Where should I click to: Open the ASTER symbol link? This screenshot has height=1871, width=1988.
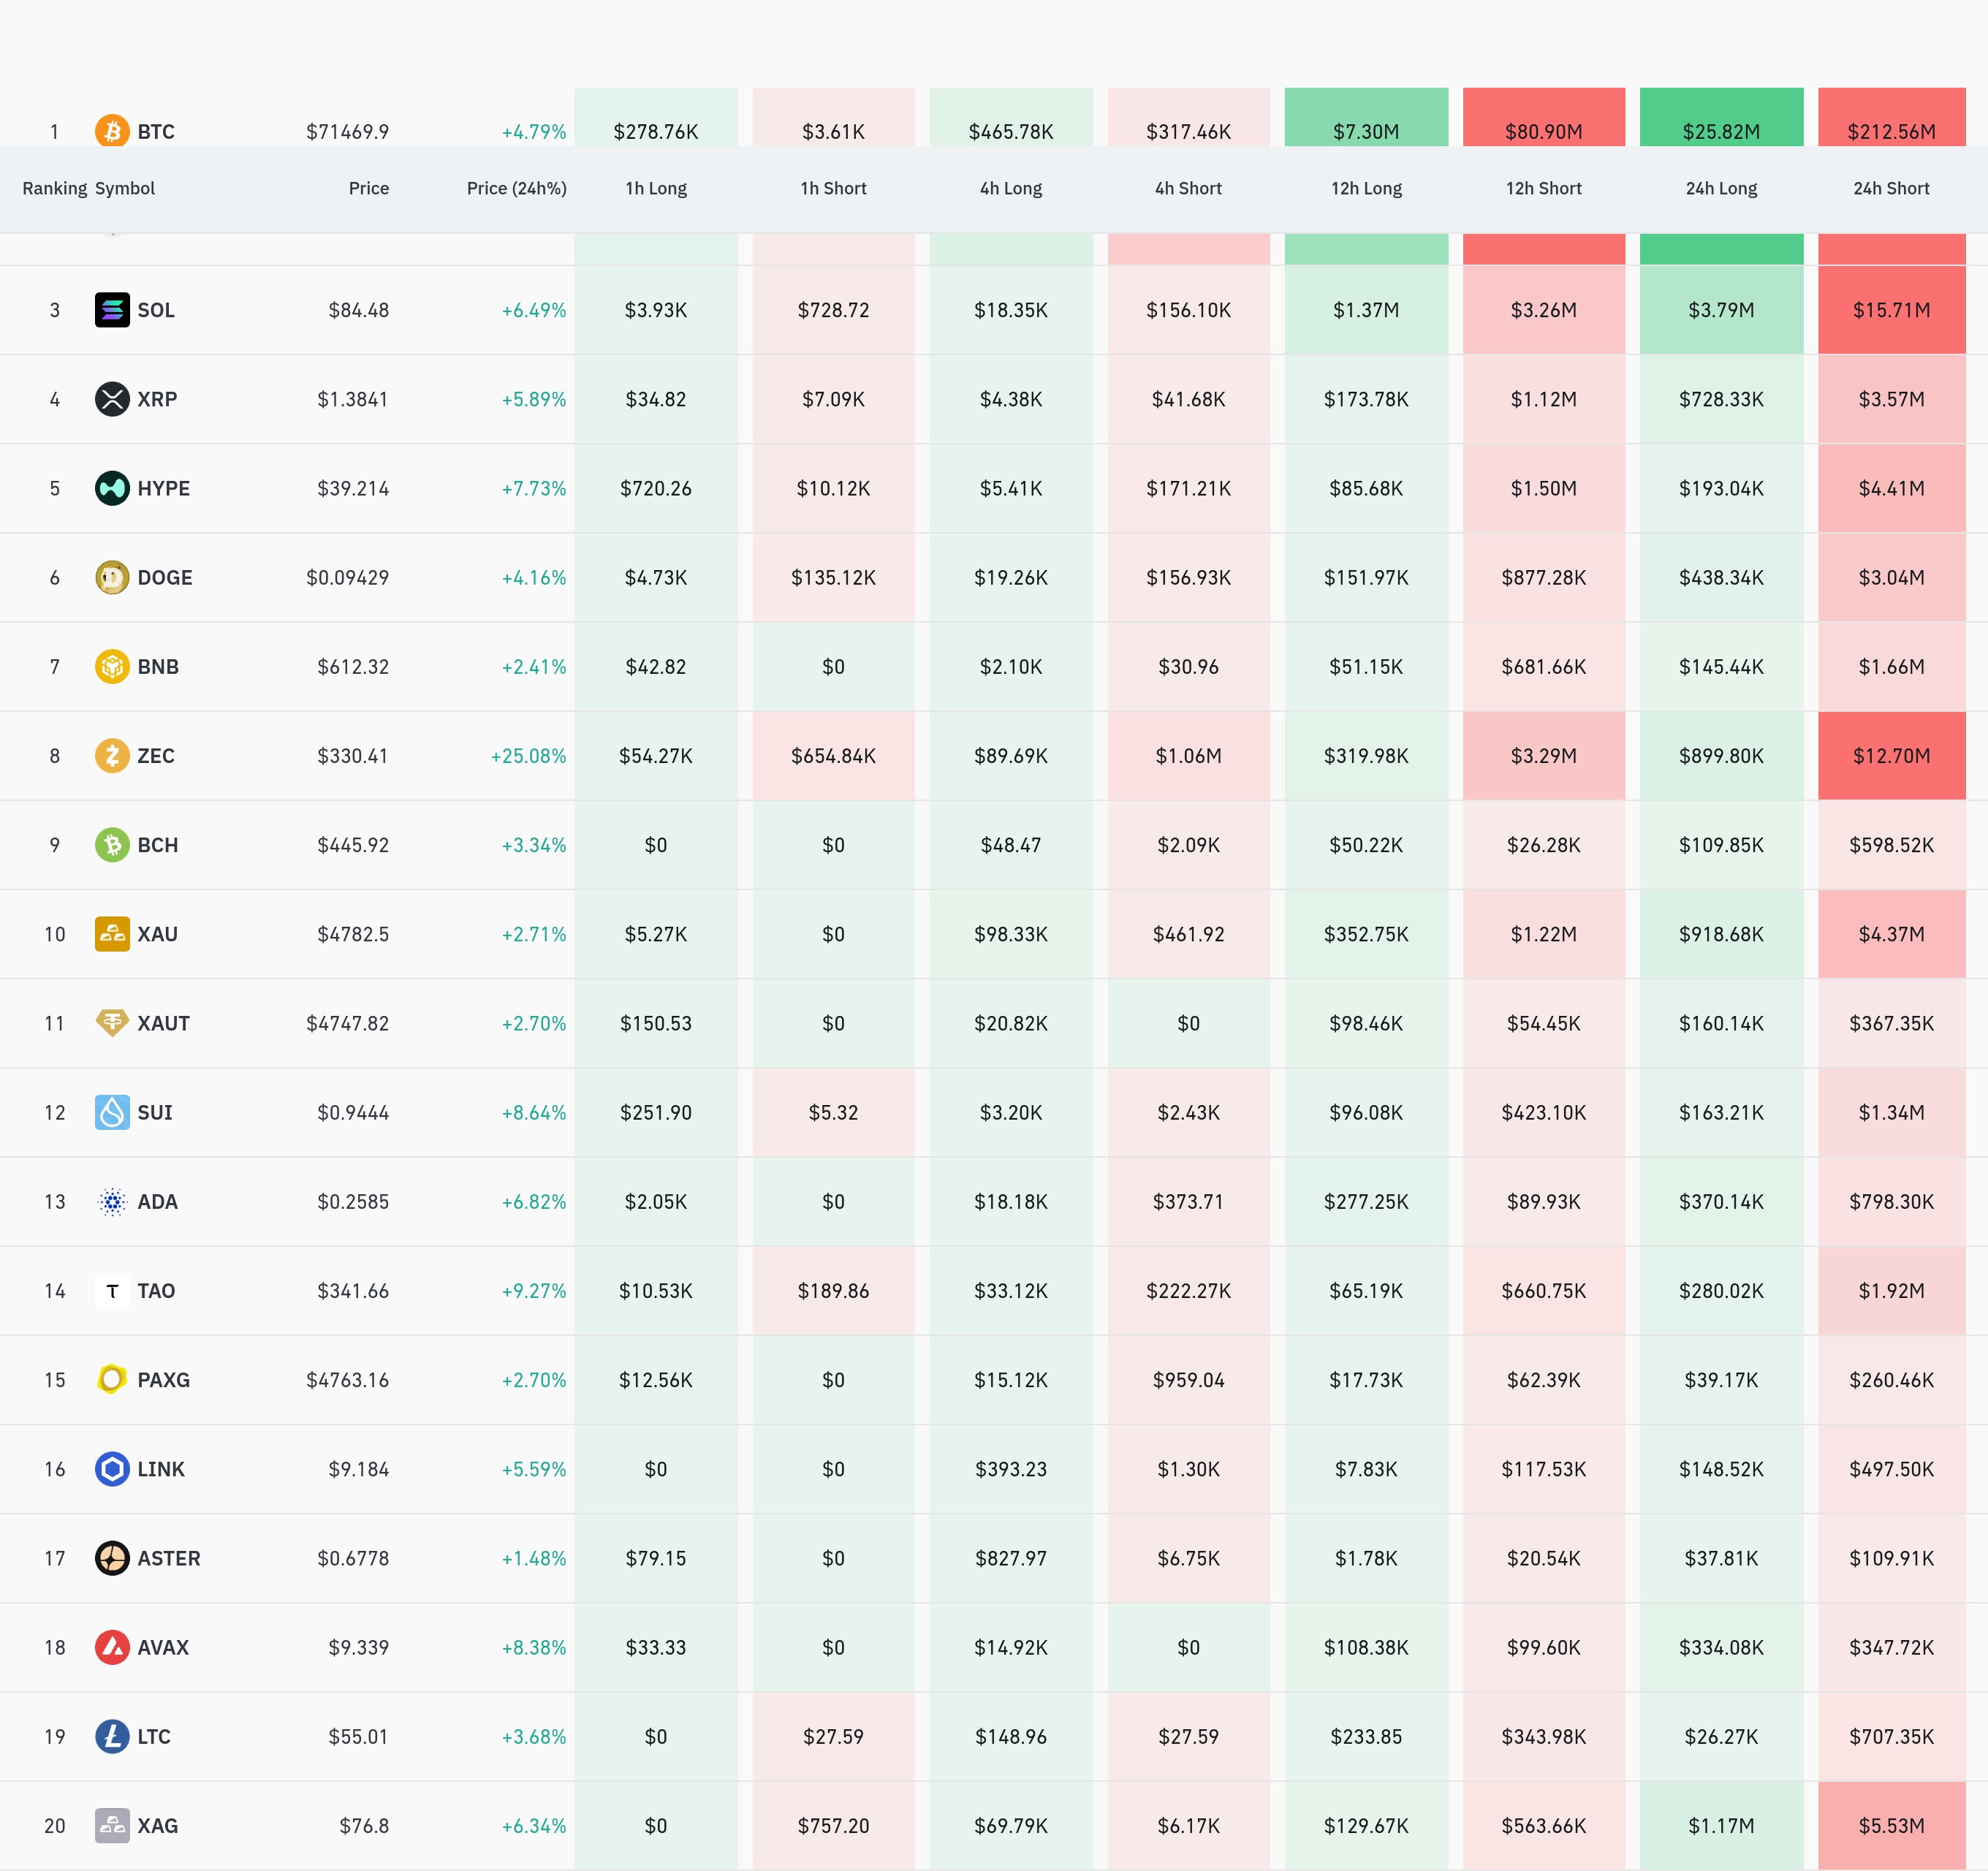point(168,1558)
